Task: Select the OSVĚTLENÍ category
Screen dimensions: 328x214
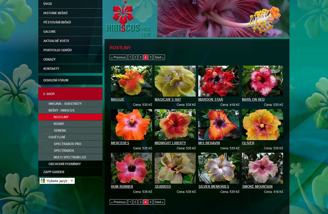Action: 71,137
